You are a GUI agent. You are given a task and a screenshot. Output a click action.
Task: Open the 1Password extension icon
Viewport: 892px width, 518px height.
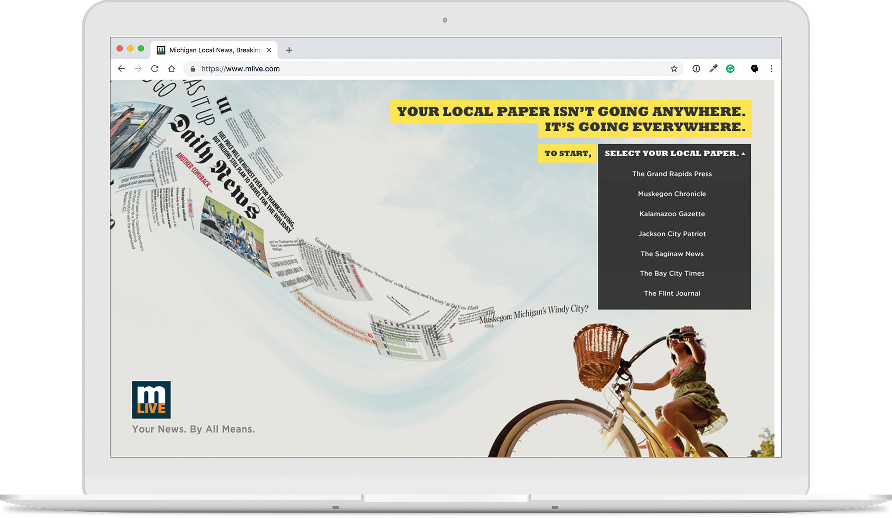[x=696, y=69]
